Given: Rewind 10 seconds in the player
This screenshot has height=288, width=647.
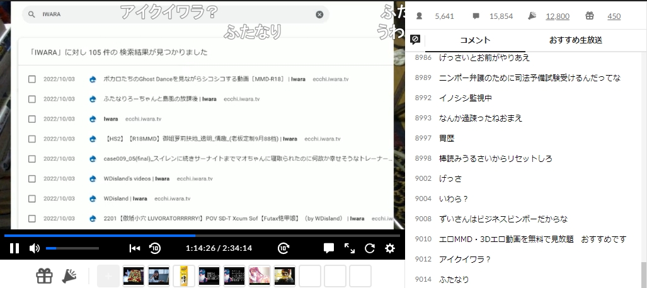Looking at the screenshot, I should coord(155,248).
